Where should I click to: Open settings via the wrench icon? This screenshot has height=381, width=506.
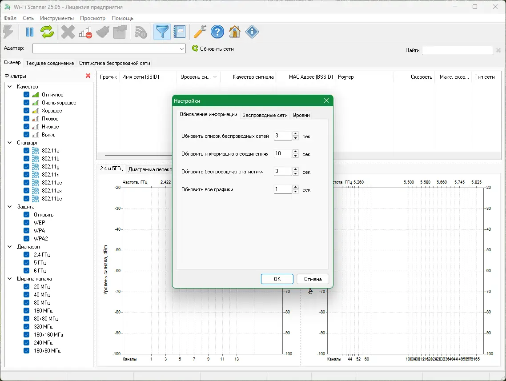click(x=200, y=32)
